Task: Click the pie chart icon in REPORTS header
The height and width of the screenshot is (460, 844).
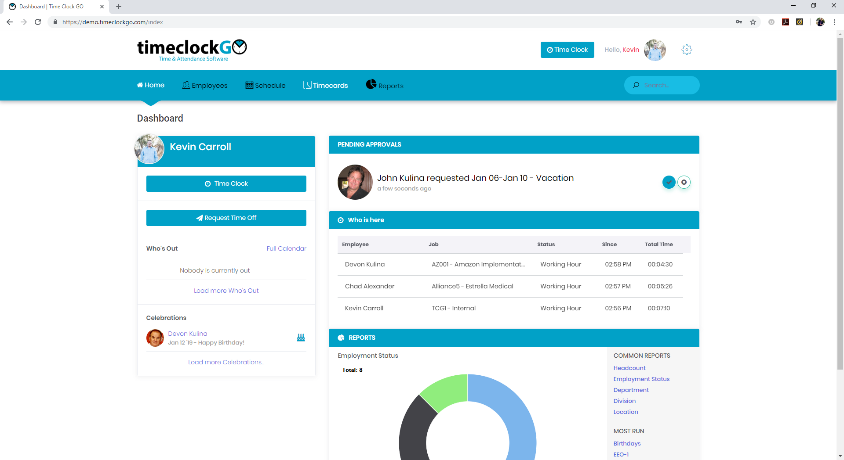Action: (x=341, y=338)
